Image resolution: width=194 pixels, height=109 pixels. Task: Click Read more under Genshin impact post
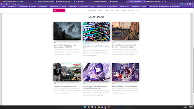101,96
